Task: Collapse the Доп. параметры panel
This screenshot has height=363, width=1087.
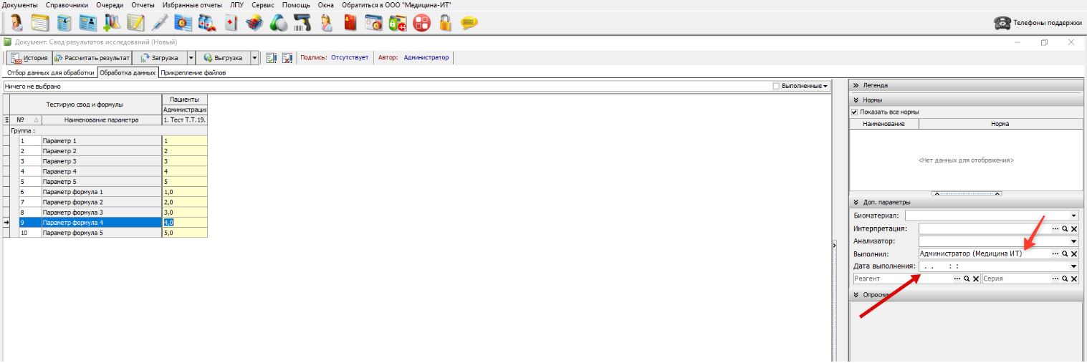Action: coord(856,202)
